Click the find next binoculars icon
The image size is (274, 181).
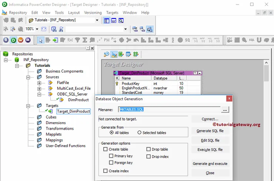[61, 29]
